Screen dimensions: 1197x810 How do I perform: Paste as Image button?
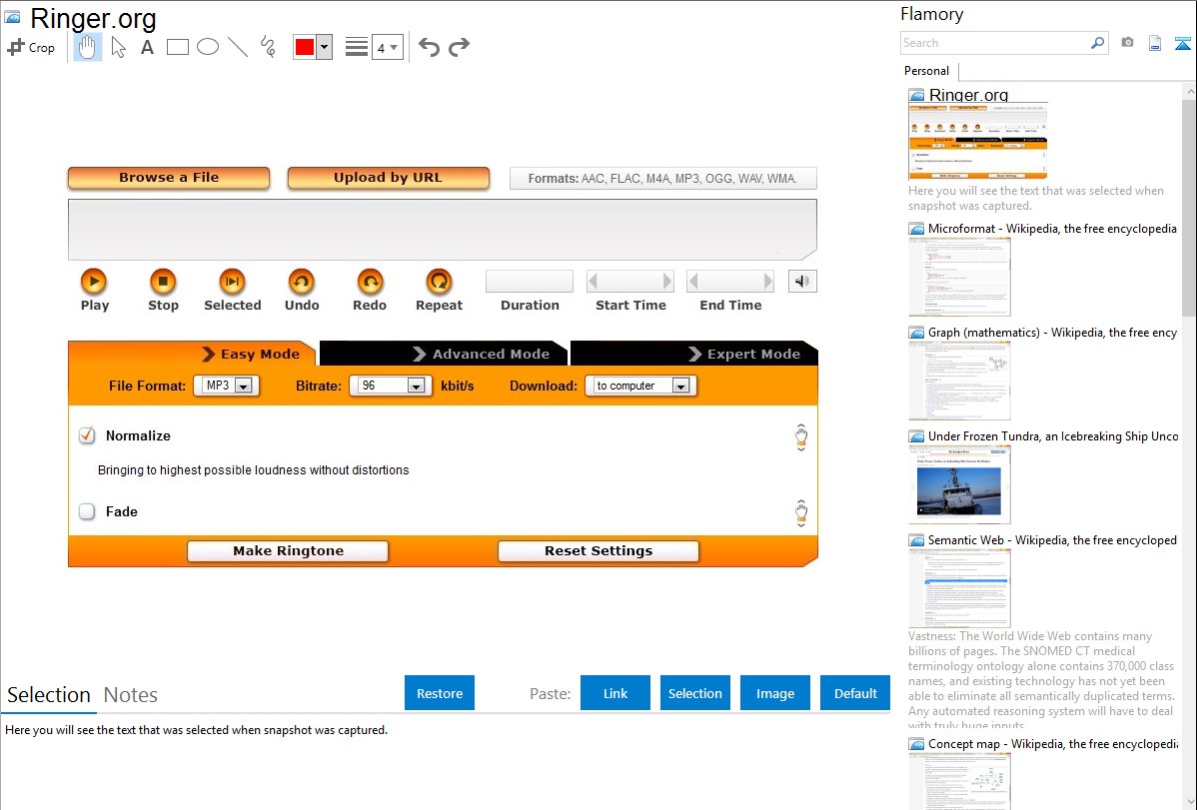(774, 693)
